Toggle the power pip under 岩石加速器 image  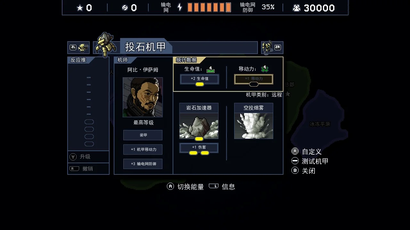[x=199, y=139]
